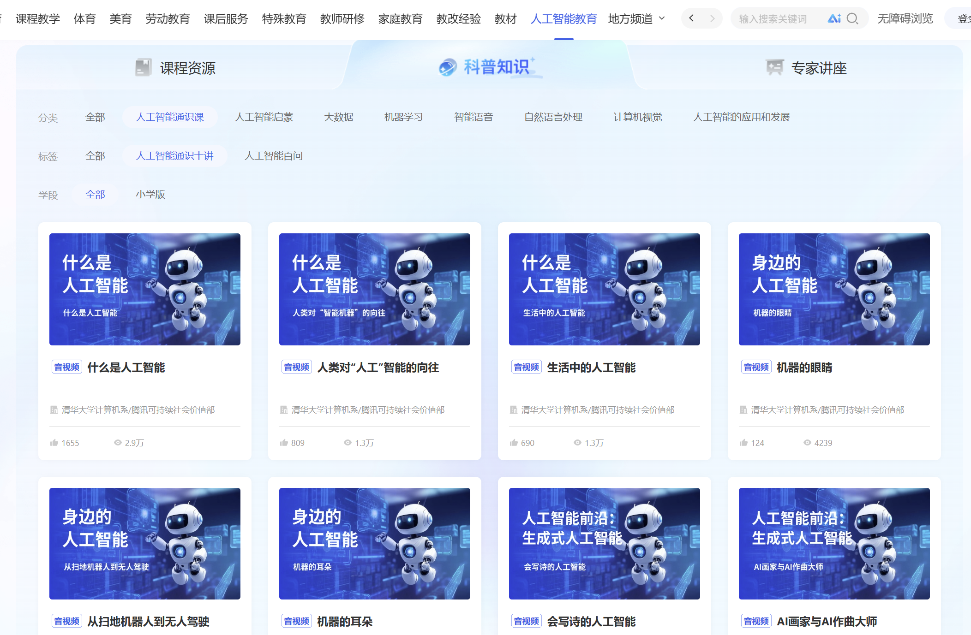Click the right arrow nav scroll icon
971x635 pixels.
coord(712,18)
